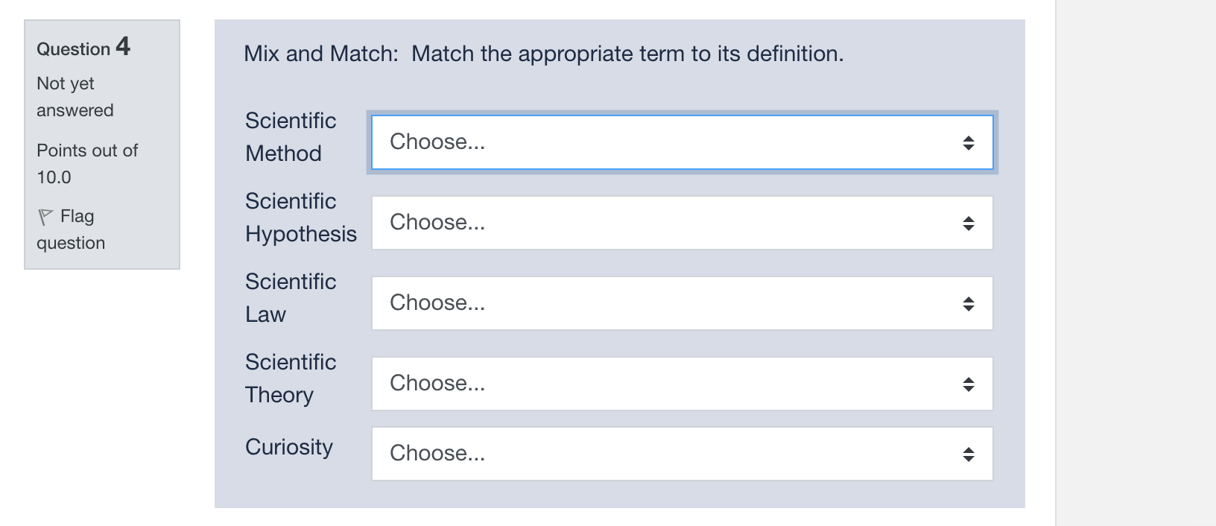Click the stepper arrows on Scientific Method dropdown
This screenshot has width=1216, height=526.
click(x=969, y=142)
